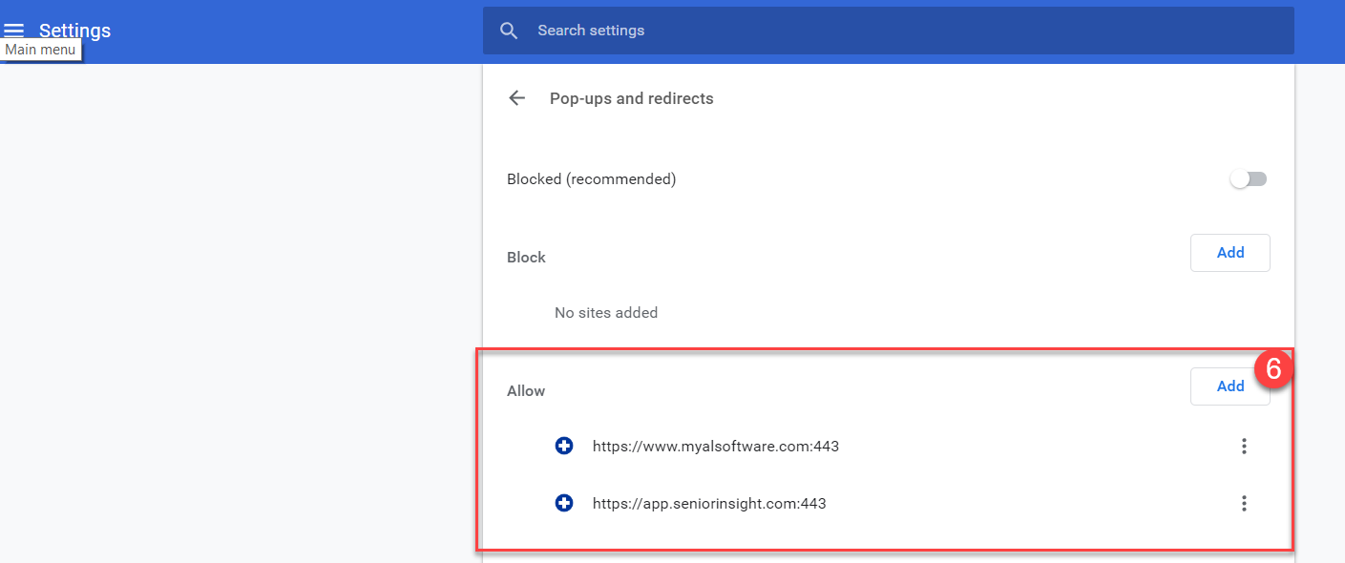Click the magnifier icon in search bar
Viewport: 1345px width, 563px height.
(510, 31)
